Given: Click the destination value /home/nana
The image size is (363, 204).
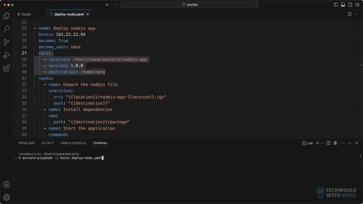Looking at the screenshot, I should coord(93,72).
